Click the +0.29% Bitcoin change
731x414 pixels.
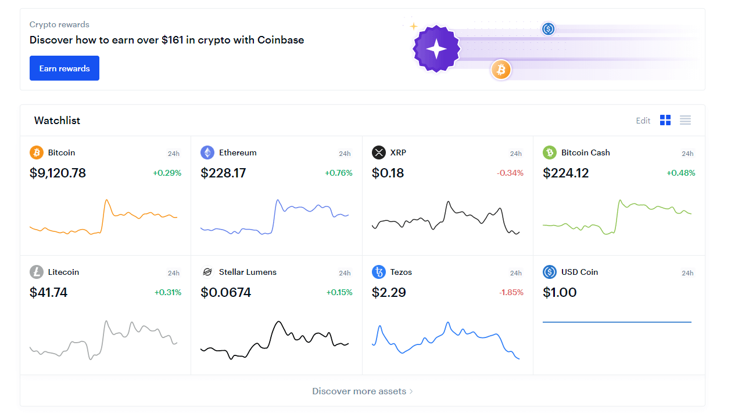[167, 173]
